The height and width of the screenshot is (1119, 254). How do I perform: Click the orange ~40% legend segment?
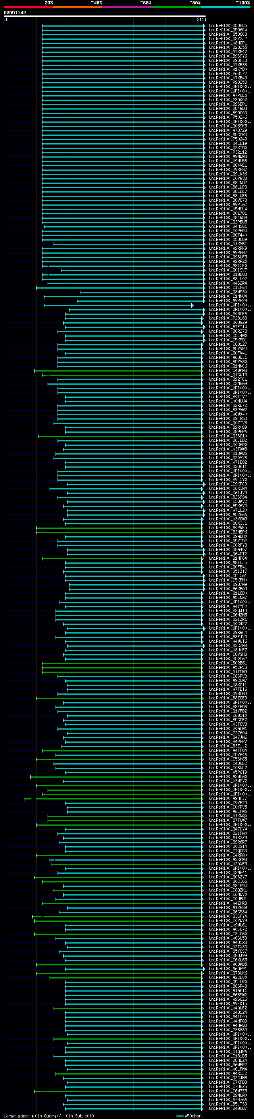pyautogui.click(x=78, y=7)
